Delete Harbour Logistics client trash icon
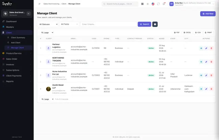The height and width of the screenshot is (140, 219). (211, 48)
